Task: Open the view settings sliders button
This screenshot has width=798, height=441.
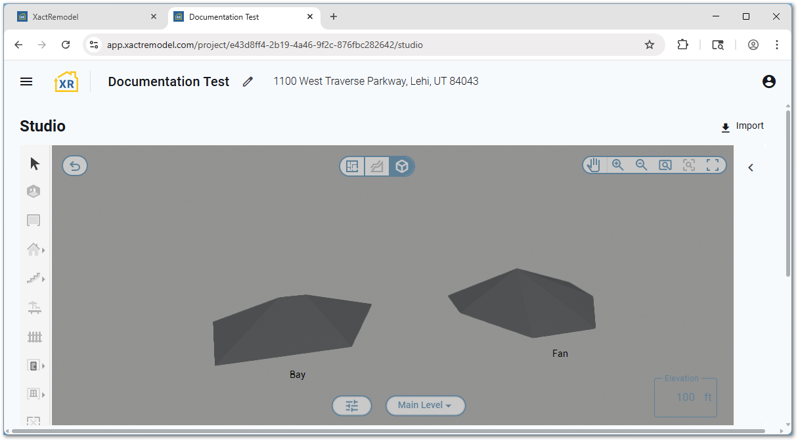Action: 352,406
